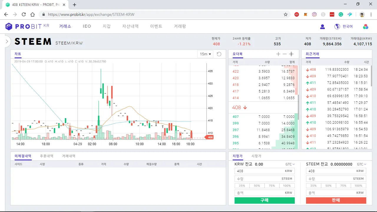Click the ProBit KR logo
377x212 pixels.
pyautogui.click(x=27, y=26)
